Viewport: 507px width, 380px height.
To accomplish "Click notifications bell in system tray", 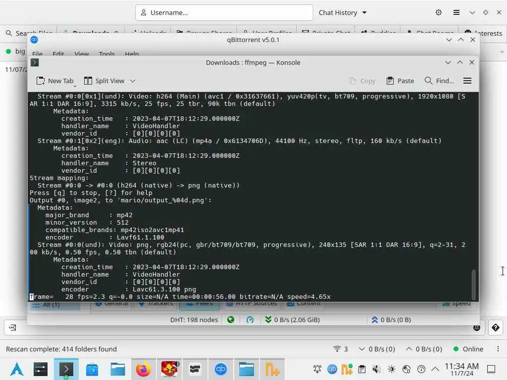I will 317,369.
